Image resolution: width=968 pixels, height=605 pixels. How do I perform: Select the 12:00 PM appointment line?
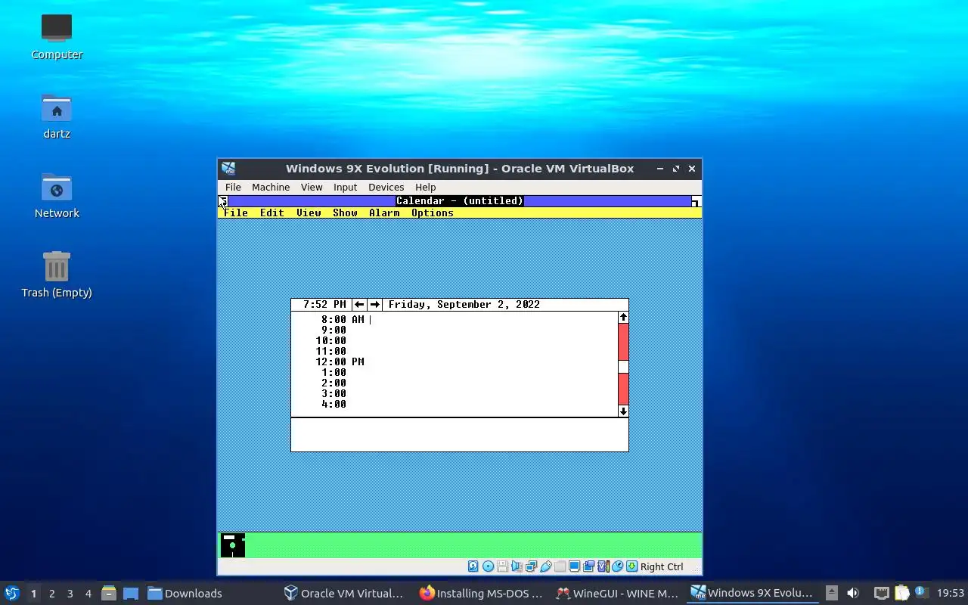455,361
